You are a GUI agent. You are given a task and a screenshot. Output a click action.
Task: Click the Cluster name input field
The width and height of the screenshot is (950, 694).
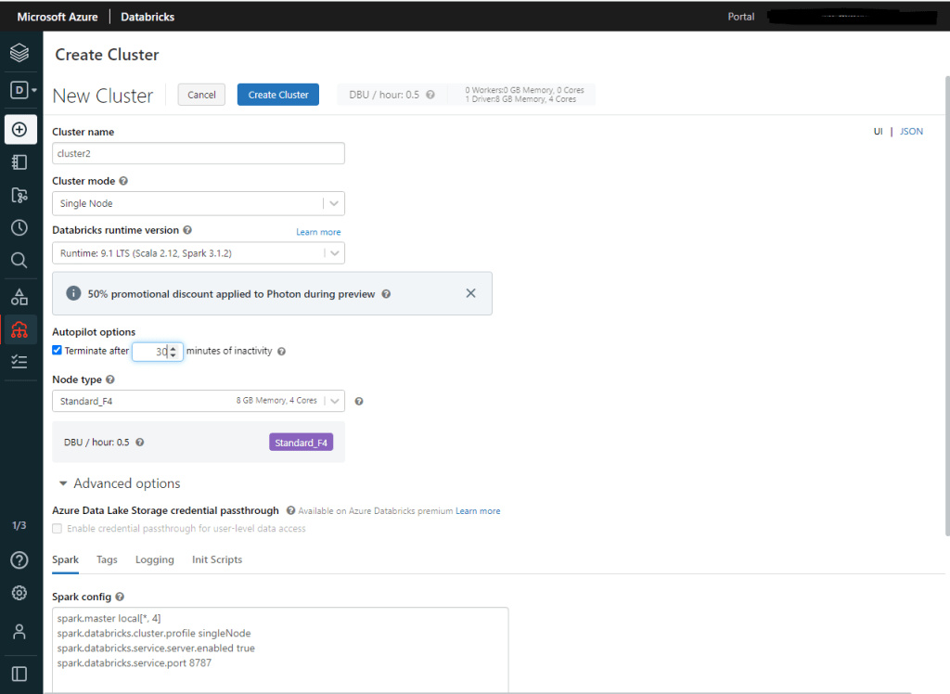tap(198, 153)
